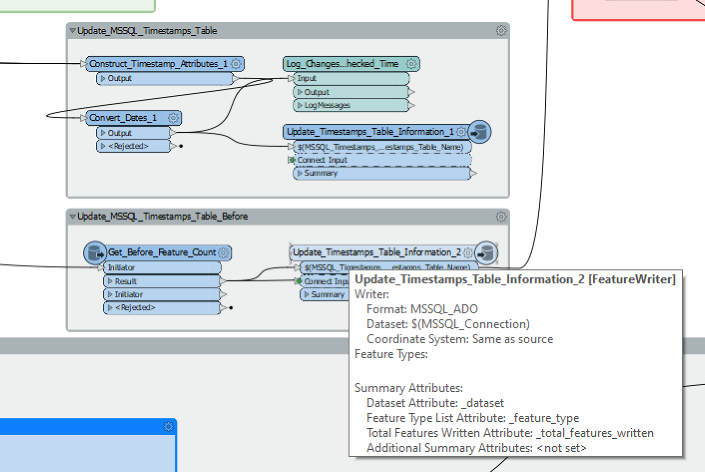
Task: Click tooltip line 'Feature Type List Attribute: _feature_type'
Action: point(473,418)
